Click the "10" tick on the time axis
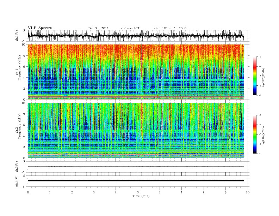279x216 pixels. click(248, 192)
